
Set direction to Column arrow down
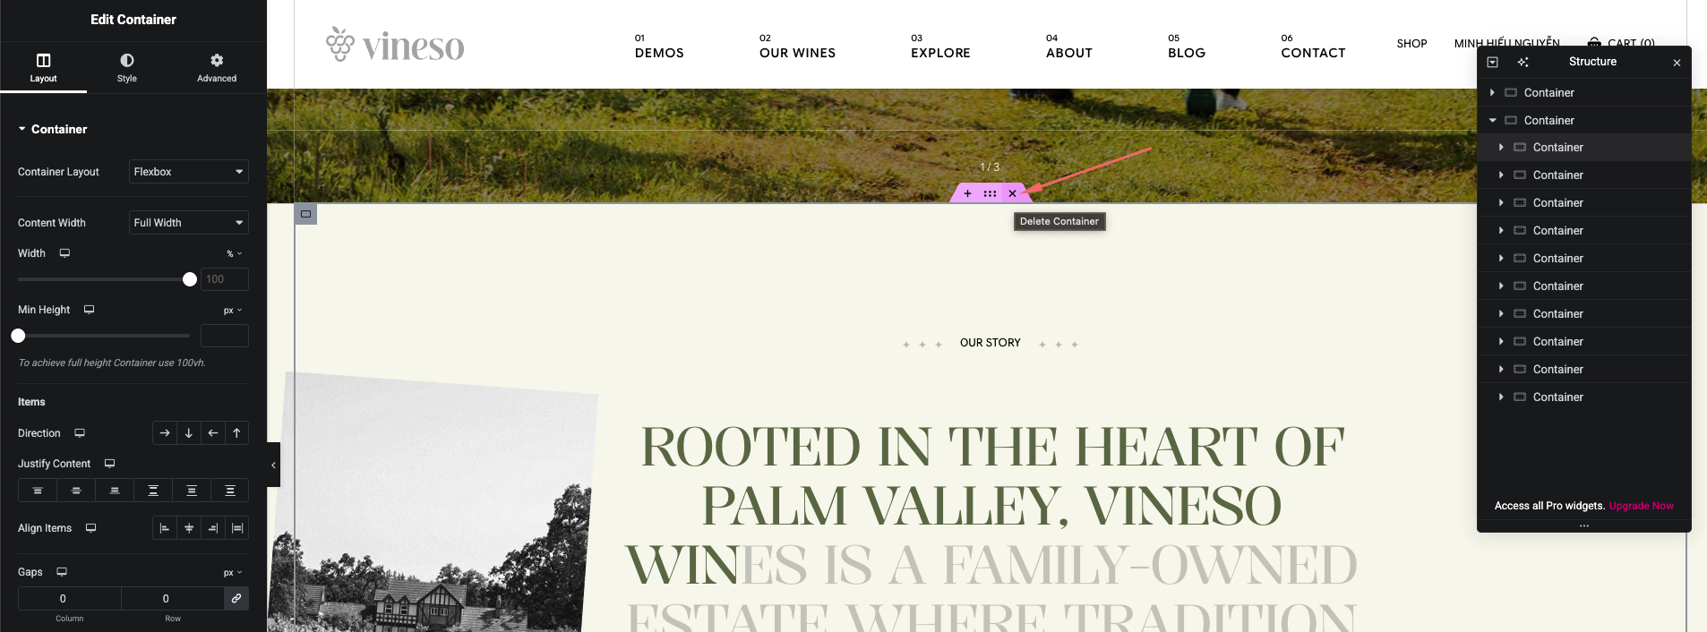(189, 433)
